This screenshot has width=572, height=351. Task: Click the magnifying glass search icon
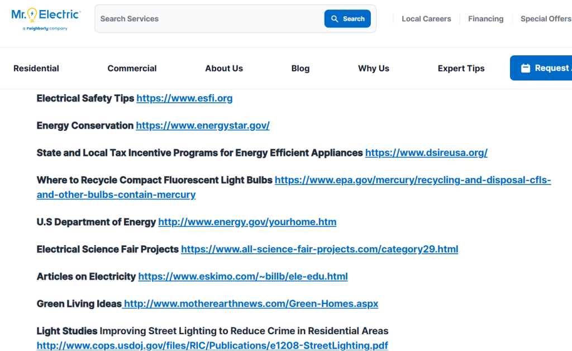point(335,18)
